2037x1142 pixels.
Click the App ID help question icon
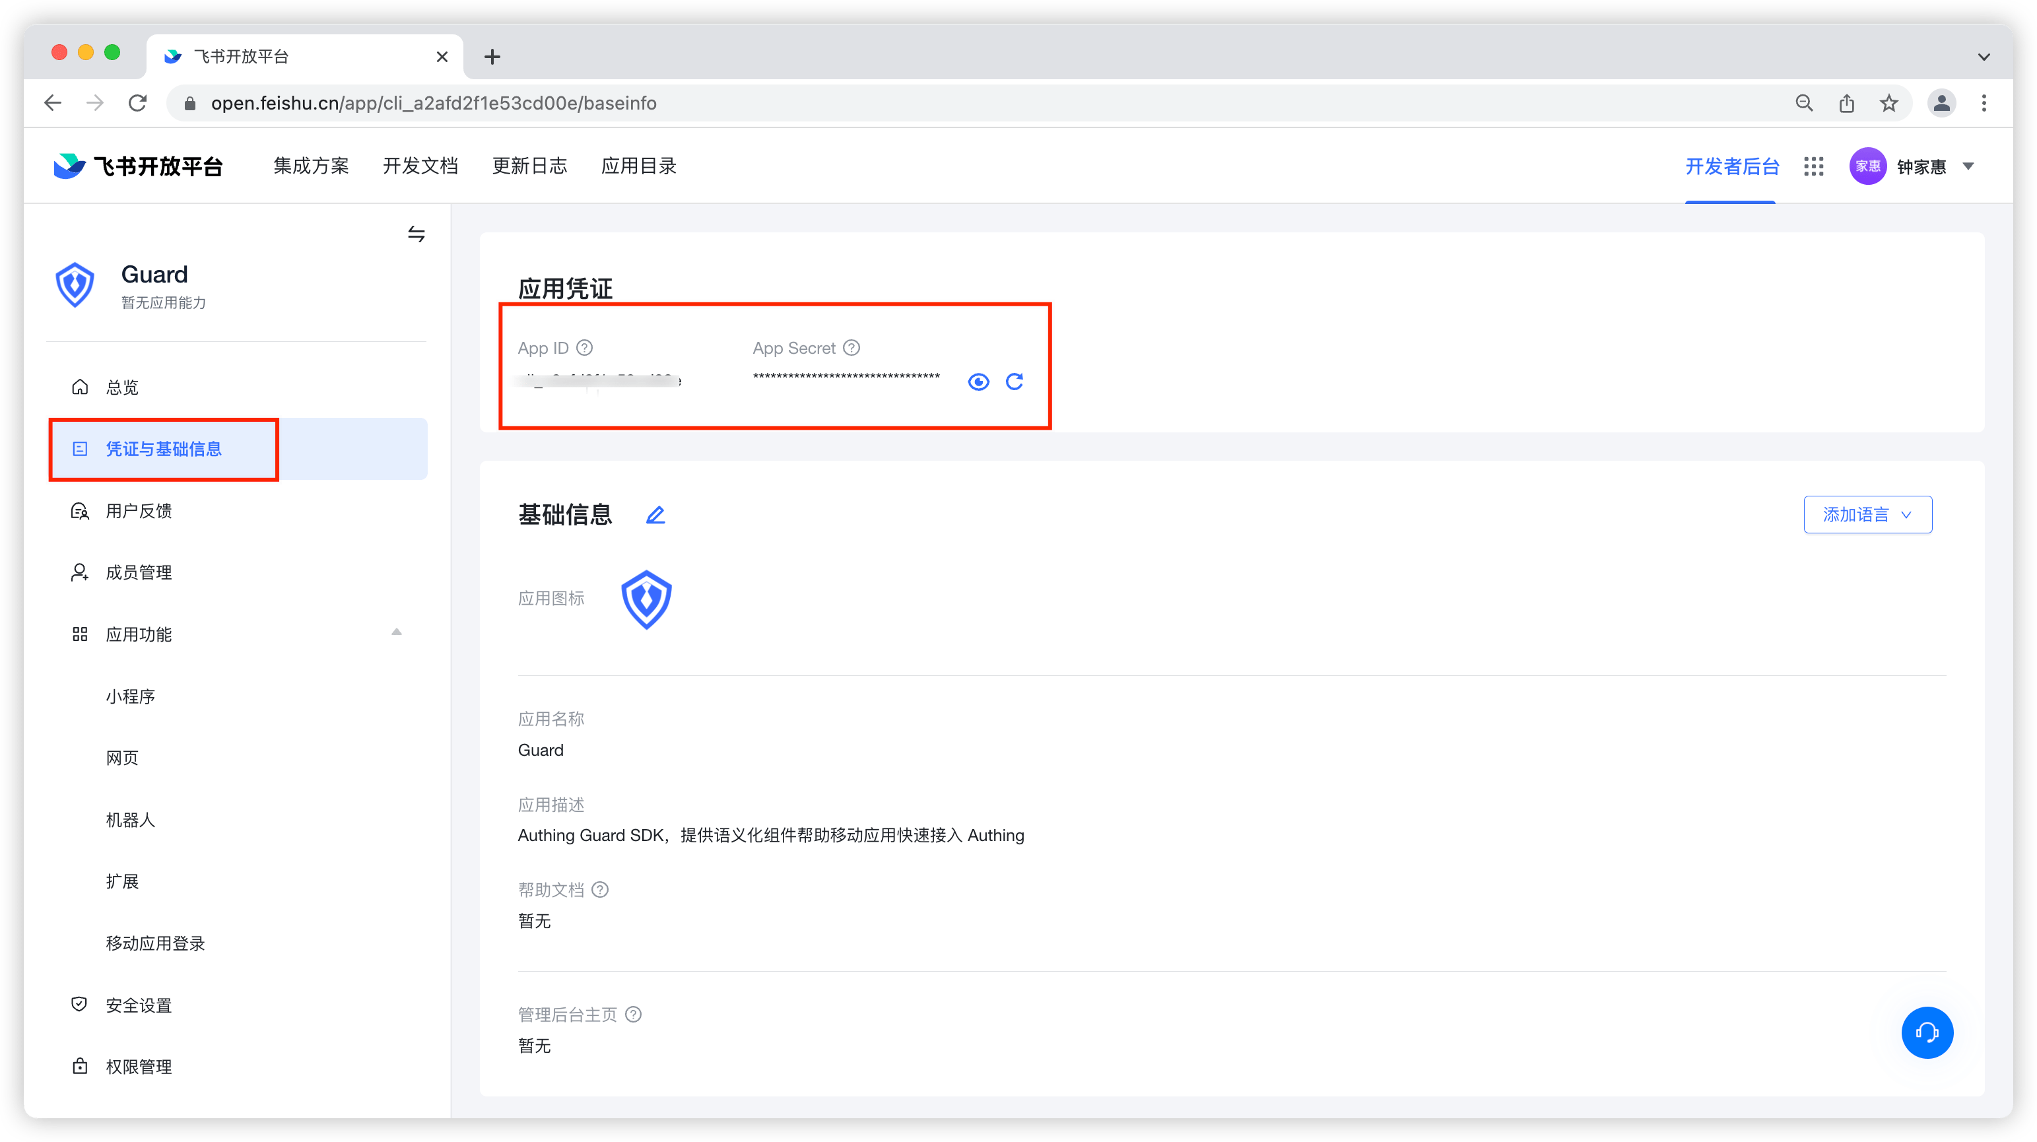[584, 348]
